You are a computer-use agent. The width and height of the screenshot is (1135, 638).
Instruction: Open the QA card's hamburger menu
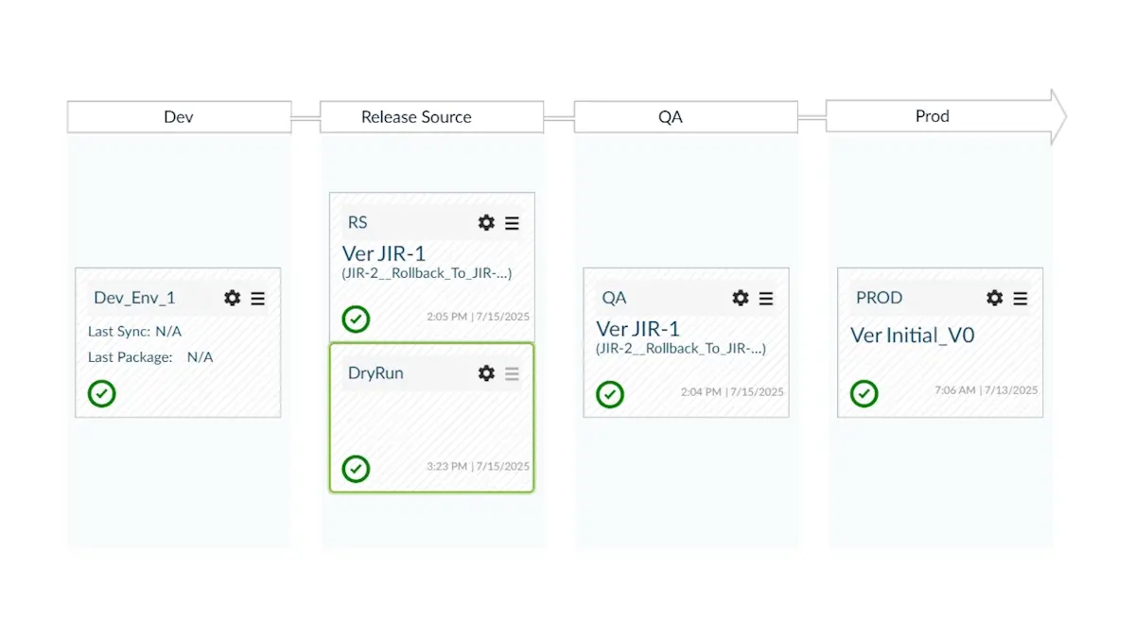(766, 298)
